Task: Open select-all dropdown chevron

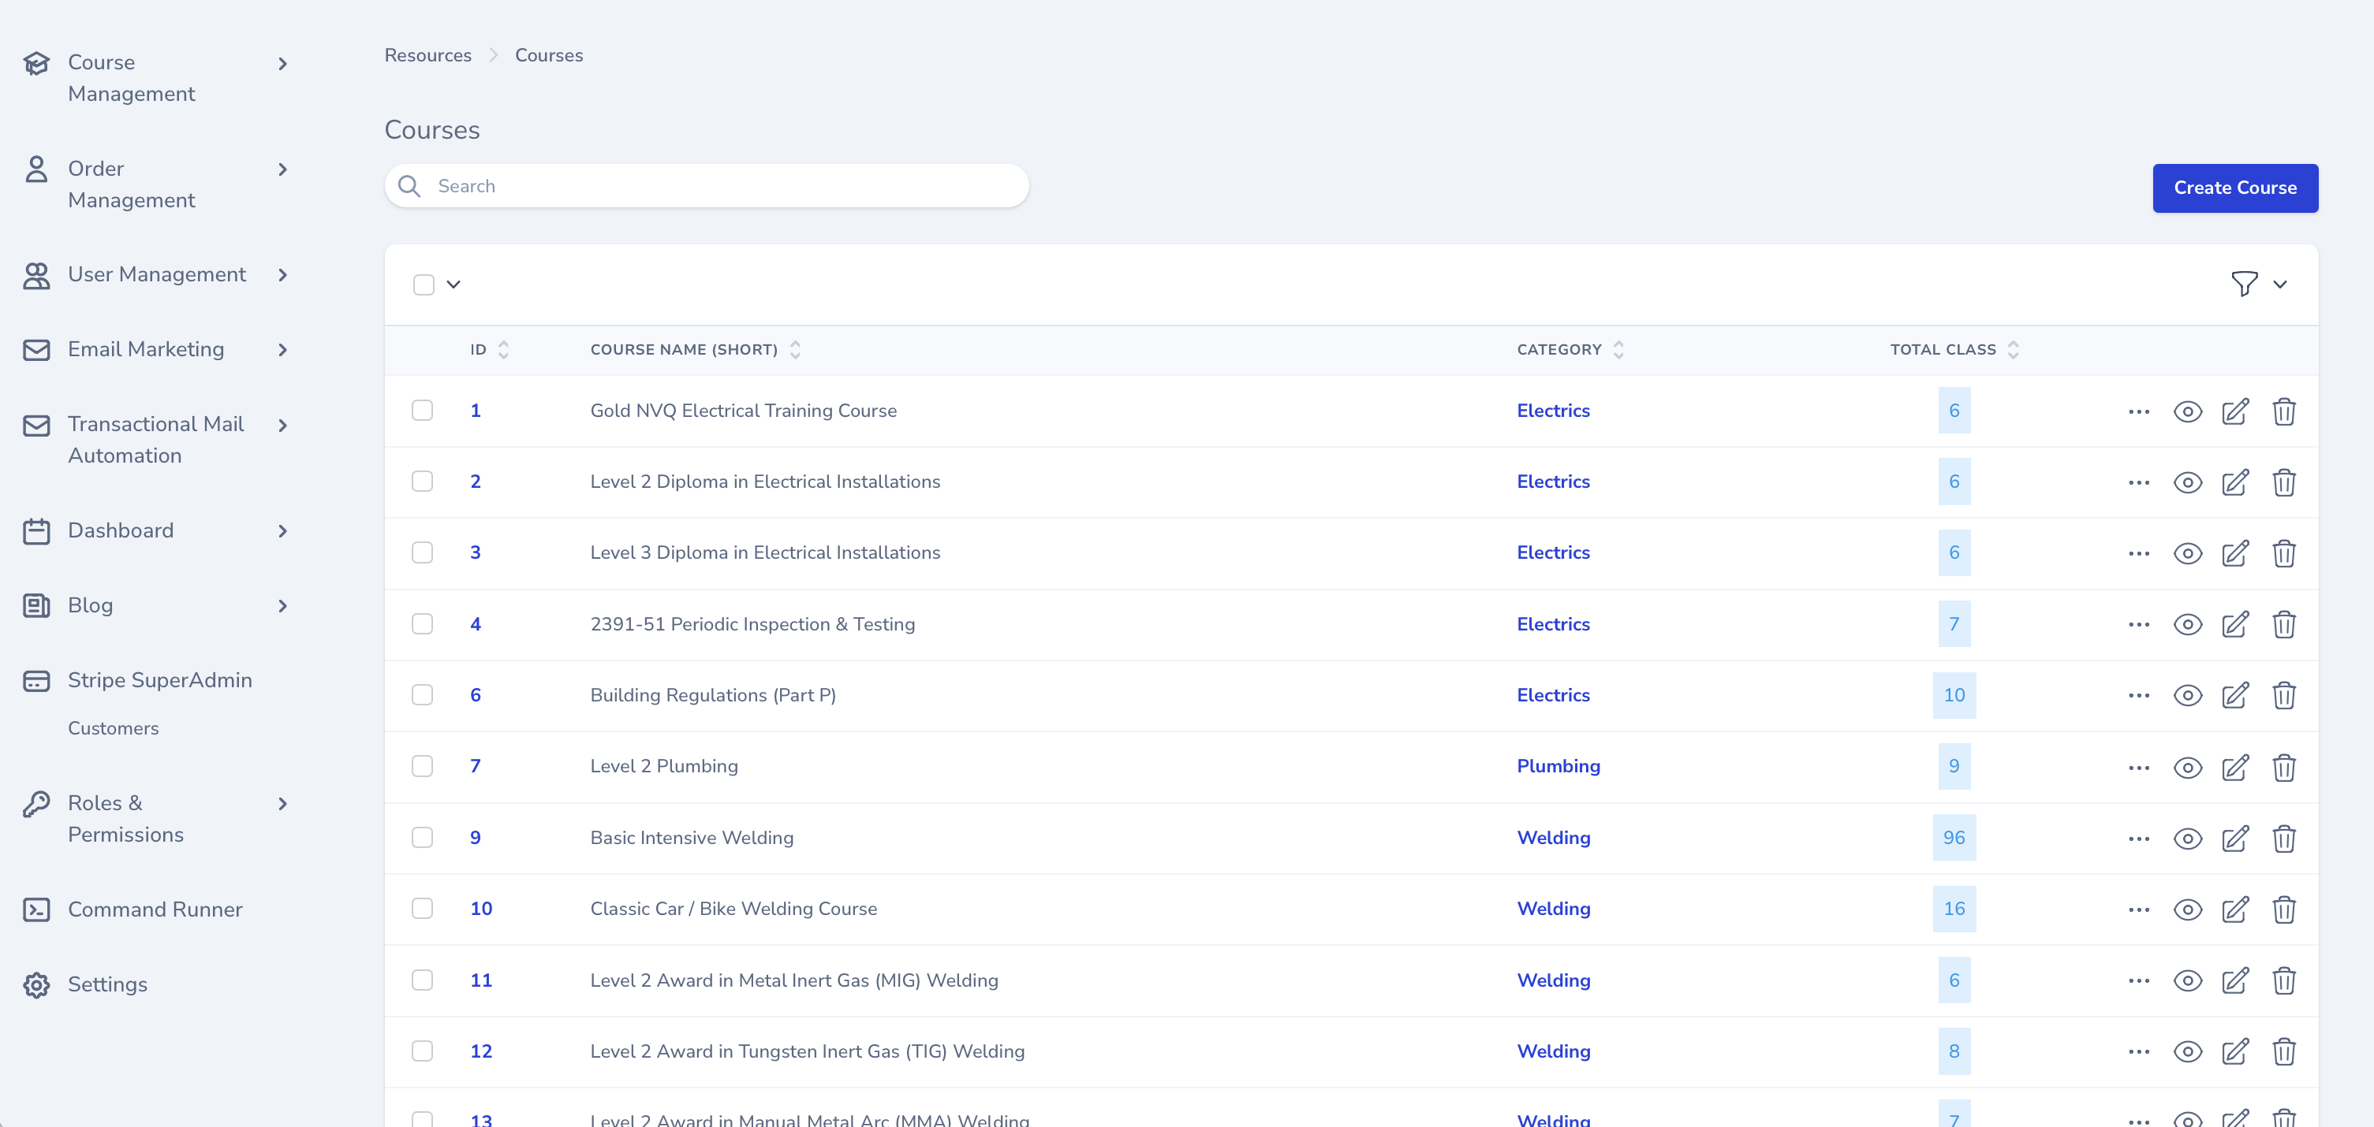Action: click(x=454, y=285)
